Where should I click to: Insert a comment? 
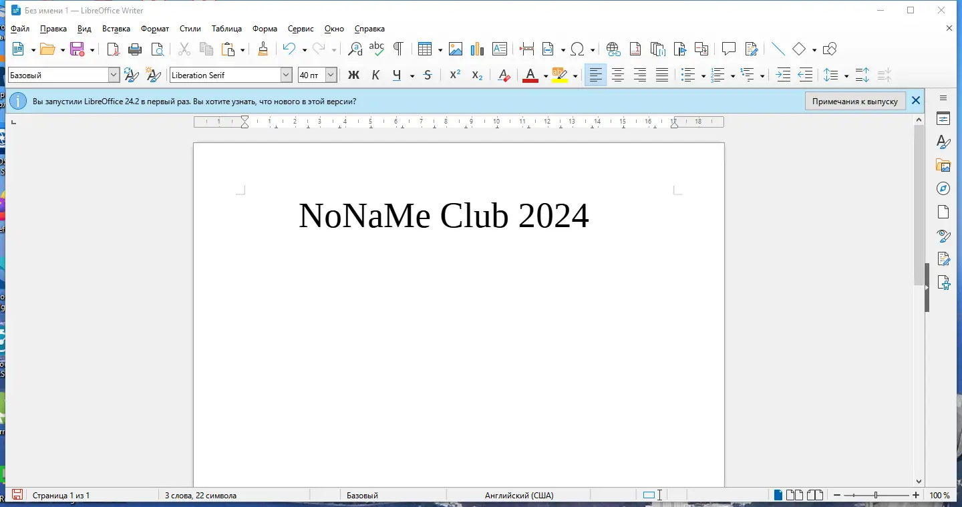coord(729,49)
